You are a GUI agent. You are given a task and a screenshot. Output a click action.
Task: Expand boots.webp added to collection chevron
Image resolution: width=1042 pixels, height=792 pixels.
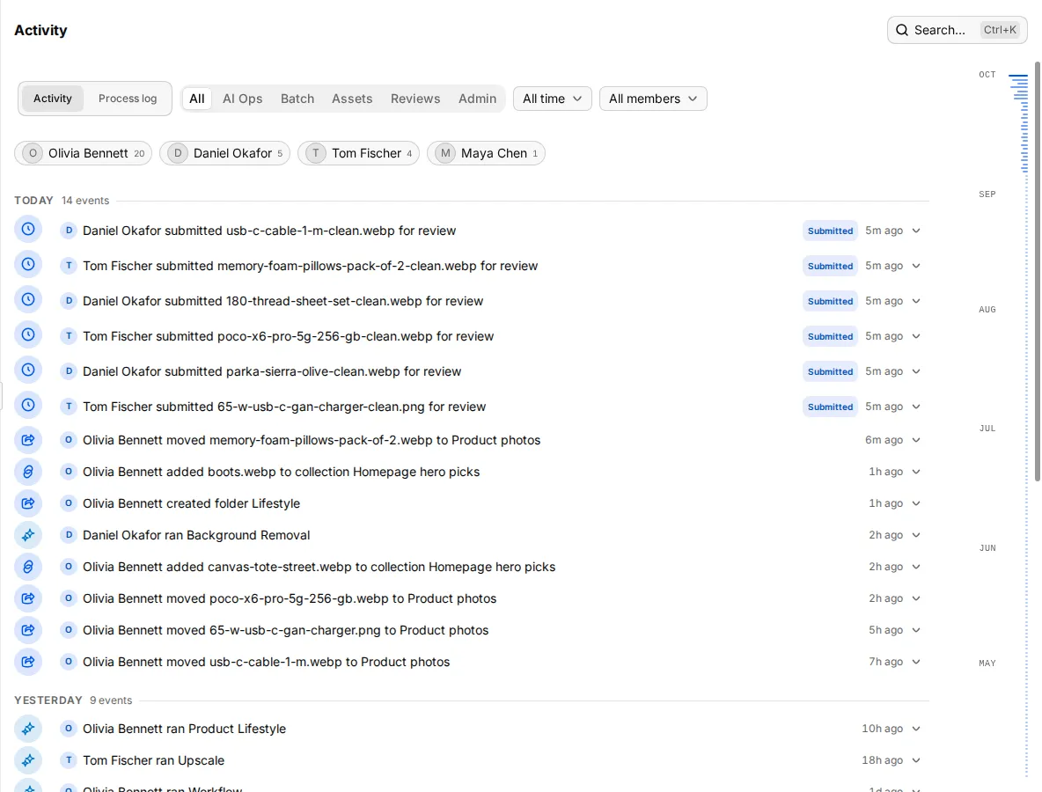tap(916, 472)
